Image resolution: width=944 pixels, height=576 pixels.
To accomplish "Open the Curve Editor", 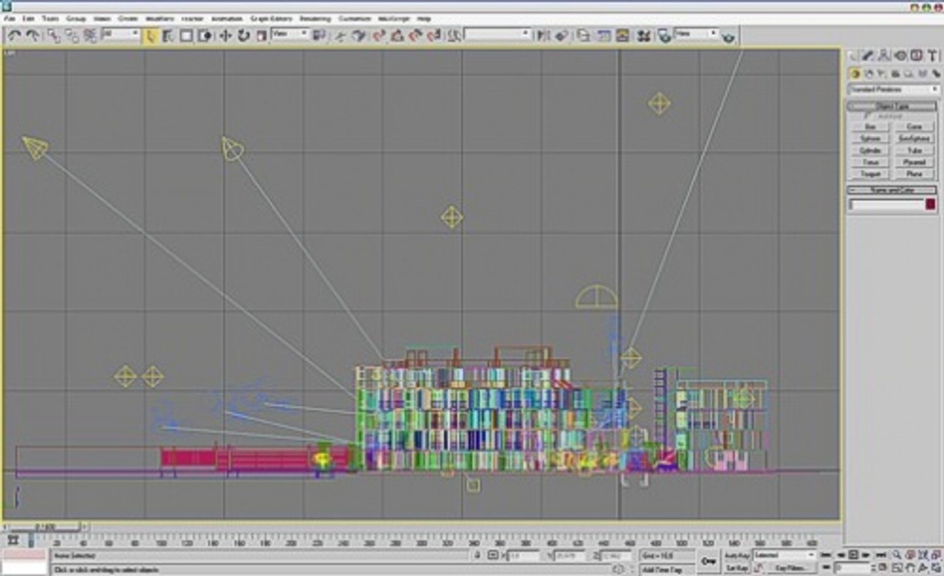I will [x=604, y=36].
